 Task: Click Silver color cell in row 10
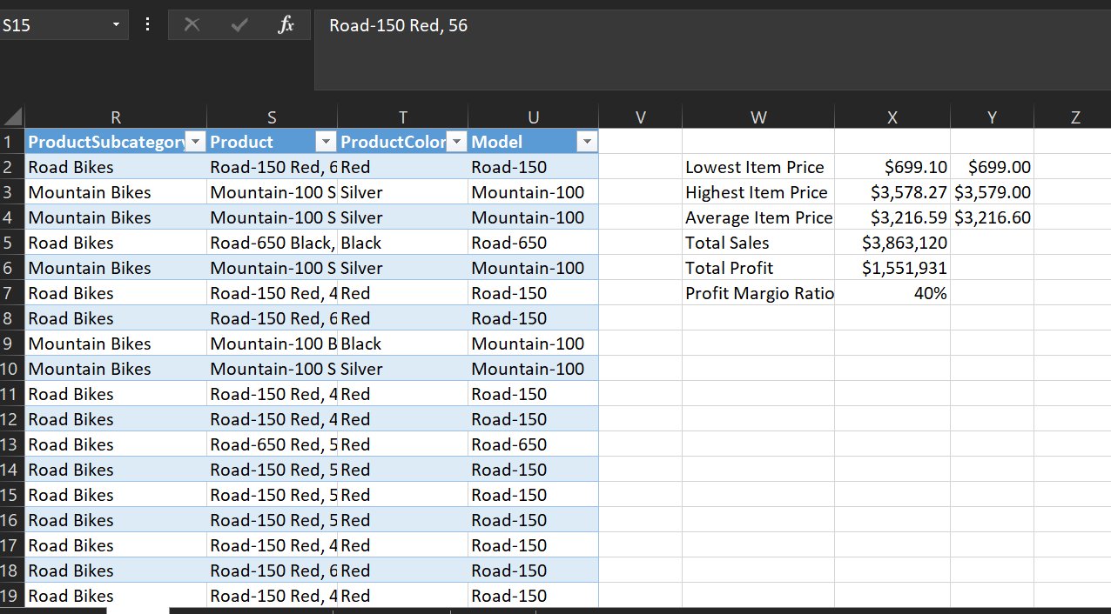pyautogui.click(x=402, y=369)
